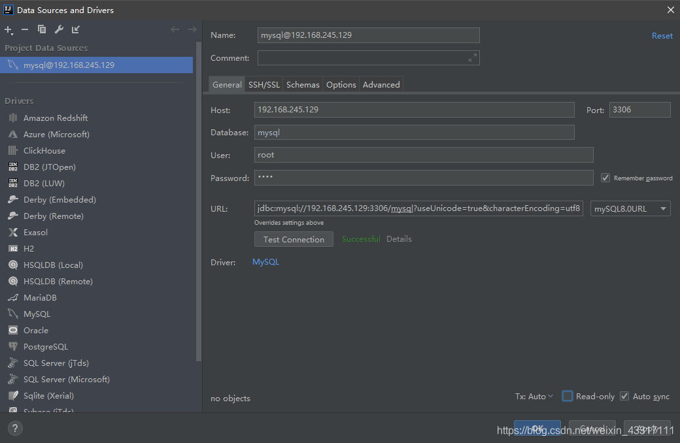Click the Derby (Remote) hat icon
This screenshot has width=680, height=443.
13,216
